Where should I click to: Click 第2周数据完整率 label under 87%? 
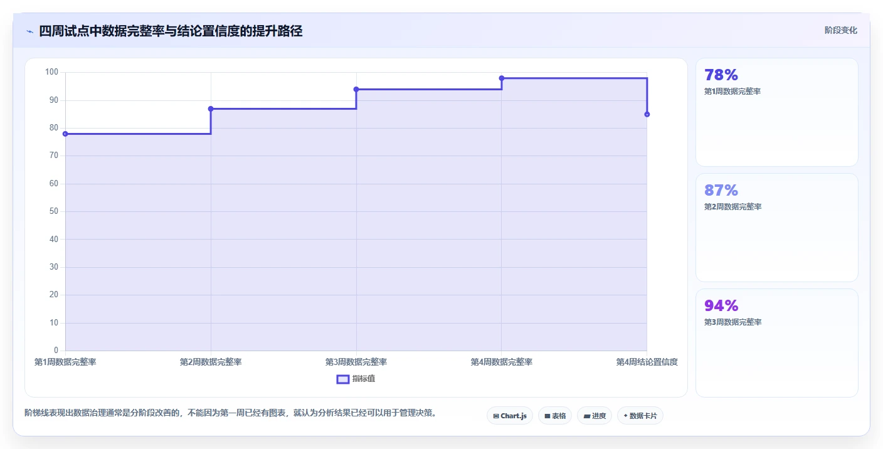[732, 207]
